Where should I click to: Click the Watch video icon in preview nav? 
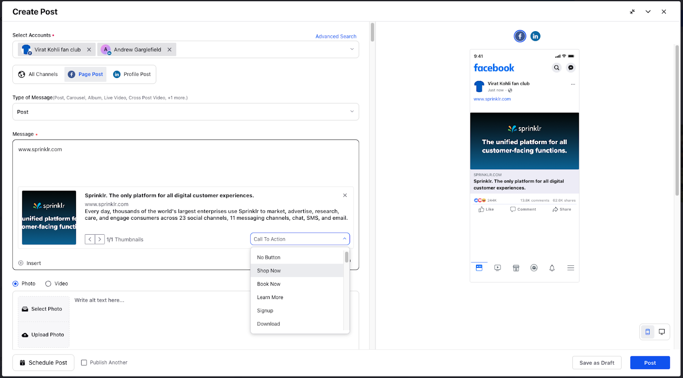497,268
